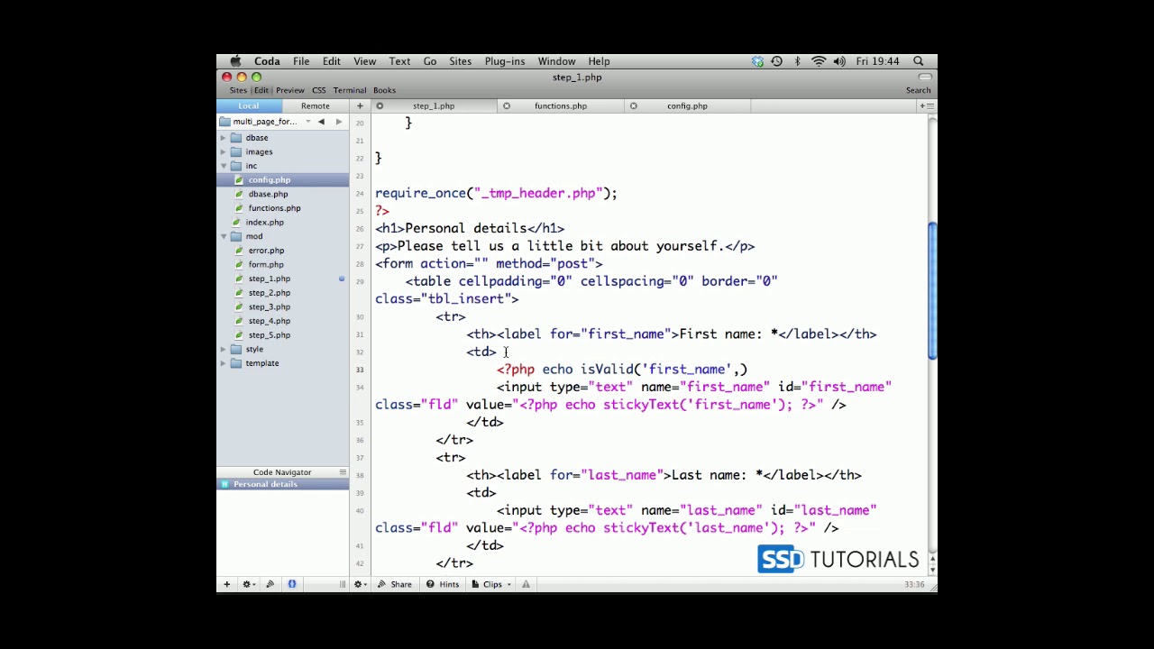
Task: Click the add file plus icon in sidebar footer
Action: tap(226, 584)
